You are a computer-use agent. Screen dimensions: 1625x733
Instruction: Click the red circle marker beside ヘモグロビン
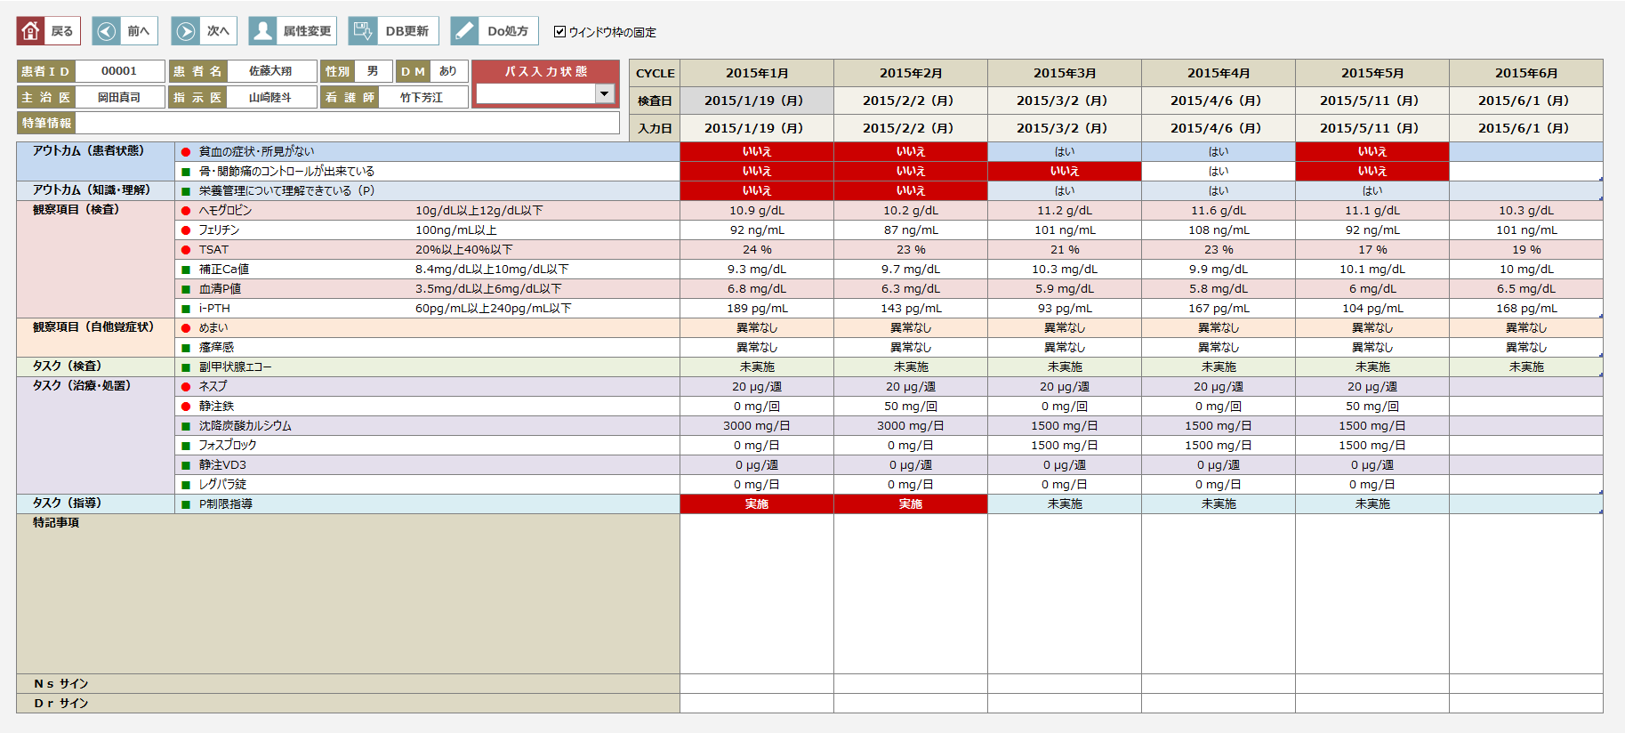186,211
